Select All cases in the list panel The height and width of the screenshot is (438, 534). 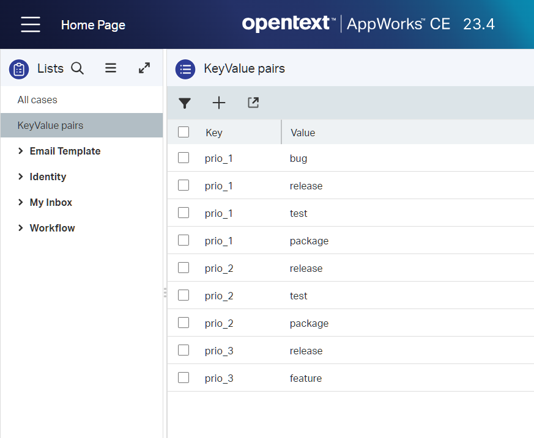(x=37, y=100)
